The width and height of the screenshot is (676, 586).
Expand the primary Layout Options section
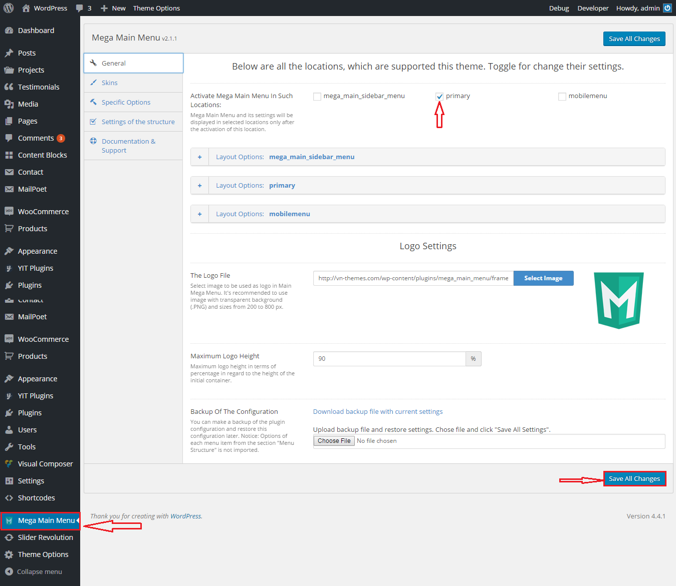199,186
